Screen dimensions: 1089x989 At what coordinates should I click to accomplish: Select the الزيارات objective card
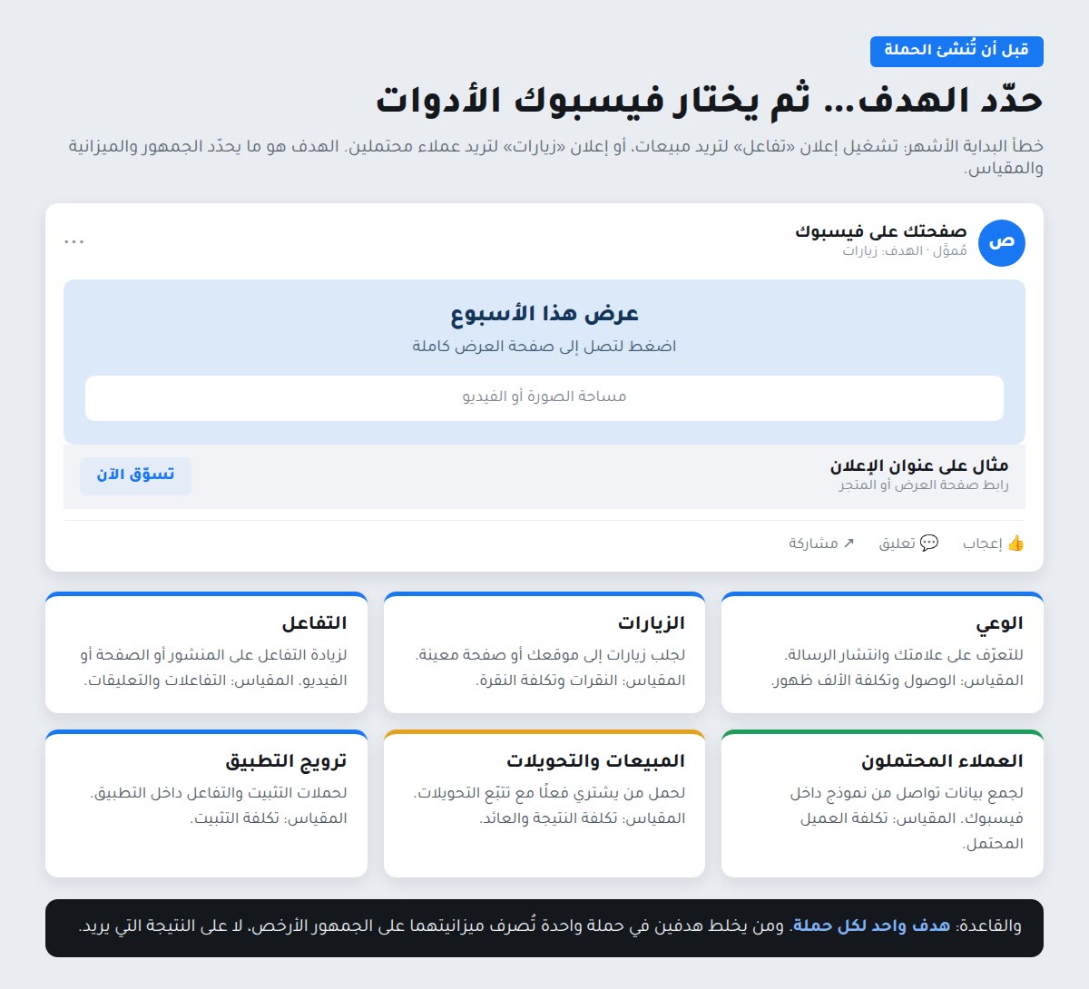(x=544, y=652)
